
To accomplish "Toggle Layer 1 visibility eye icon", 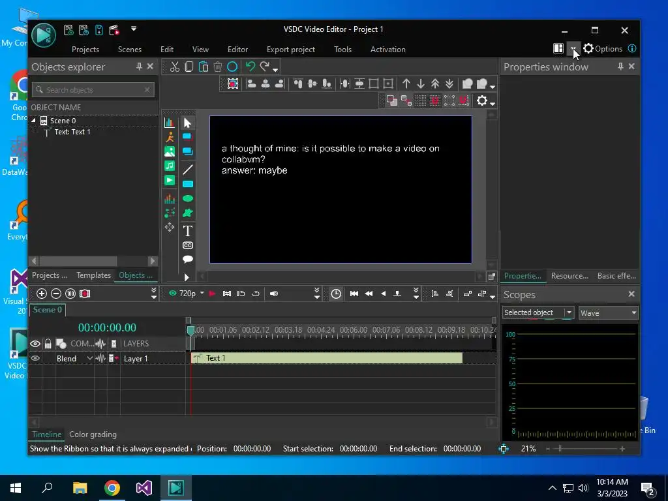I will [35, 358].
